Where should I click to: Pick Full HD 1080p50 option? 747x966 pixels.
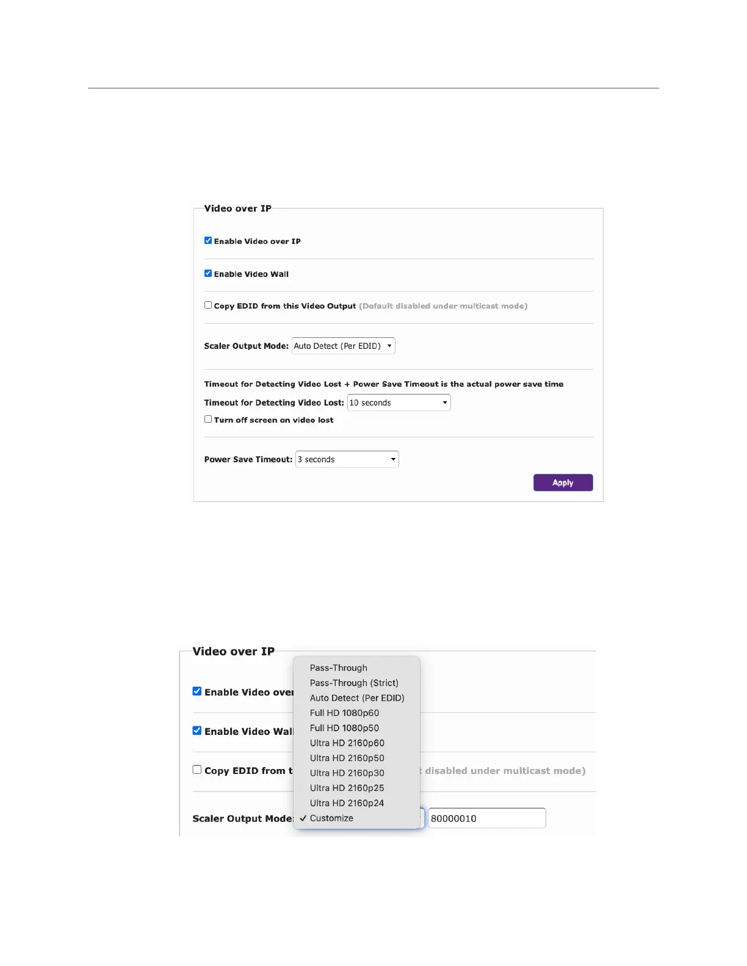pyautogui.click(x=344, y=728)
